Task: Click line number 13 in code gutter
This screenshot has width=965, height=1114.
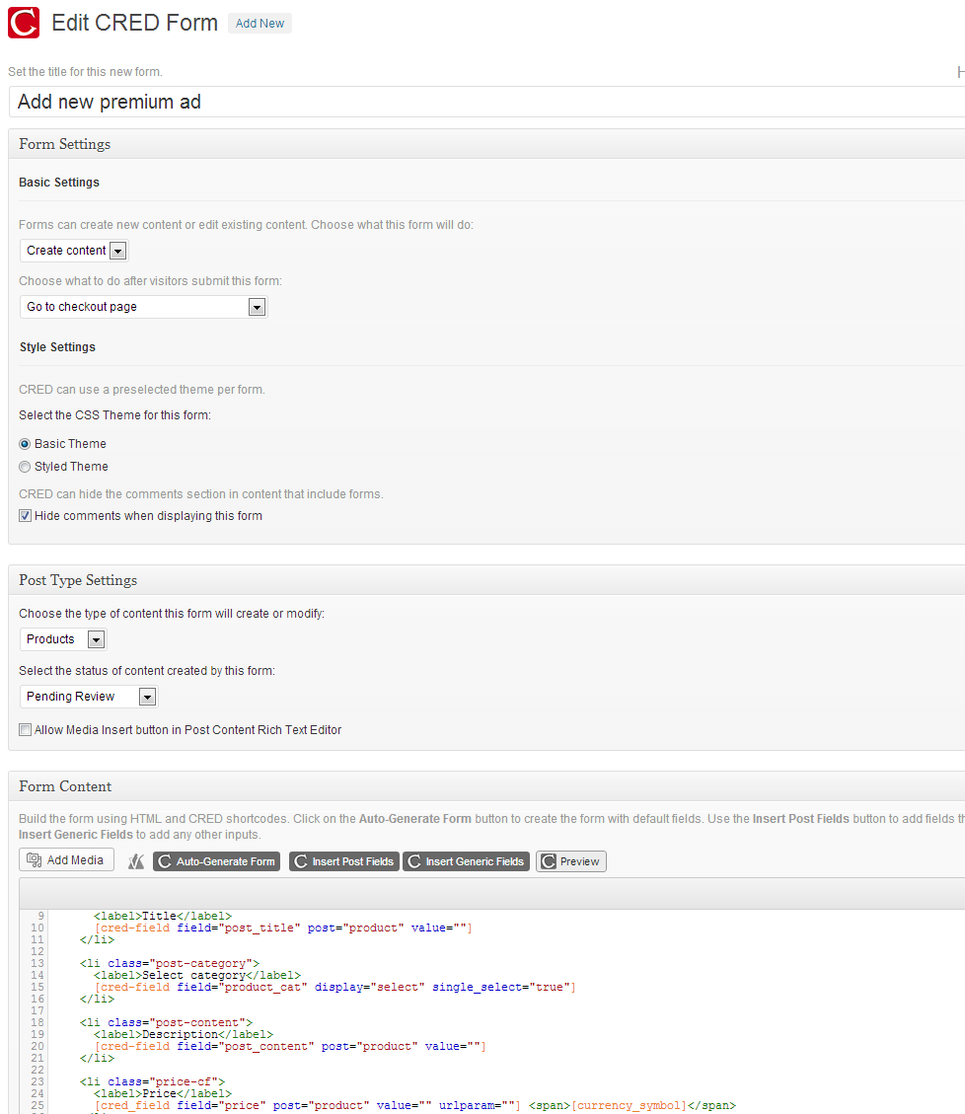Action: 37,963
